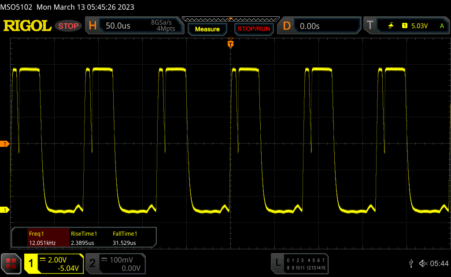
Task: Click the STOP status badge
Action: pos(68,26)
